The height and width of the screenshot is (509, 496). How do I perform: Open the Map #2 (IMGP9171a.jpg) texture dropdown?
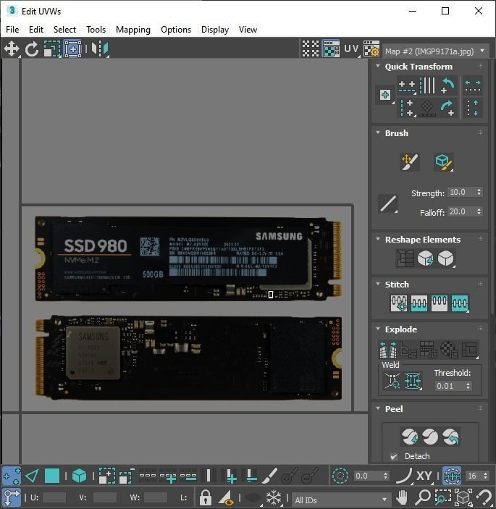(x=435, y=51)
